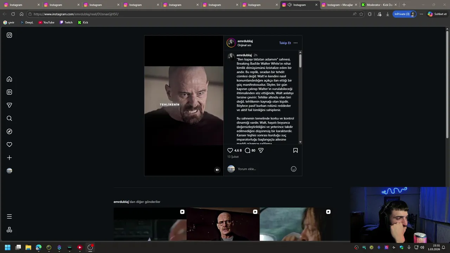Open emrdublaj profile from post header
This screenshot has width=450, height=253.
(245, 41)
